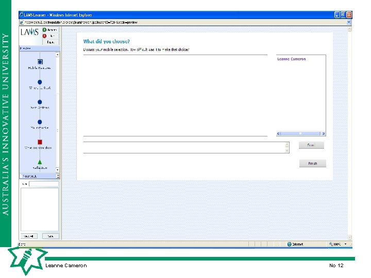Click the red Exit button
Screen dimensions: 371x278
click(x=50, y=36)
